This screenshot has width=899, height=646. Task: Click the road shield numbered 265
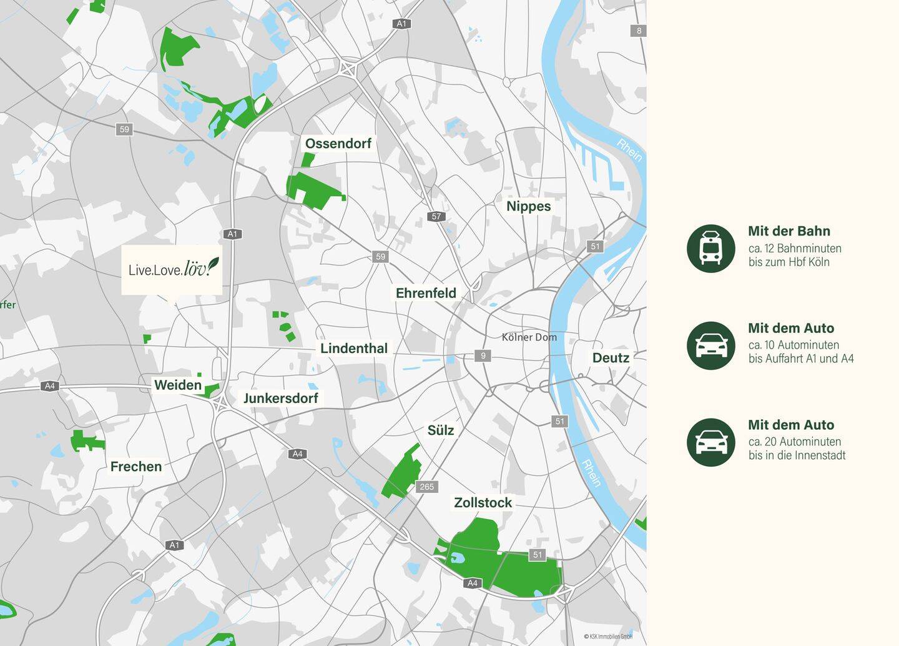(427, 487)
